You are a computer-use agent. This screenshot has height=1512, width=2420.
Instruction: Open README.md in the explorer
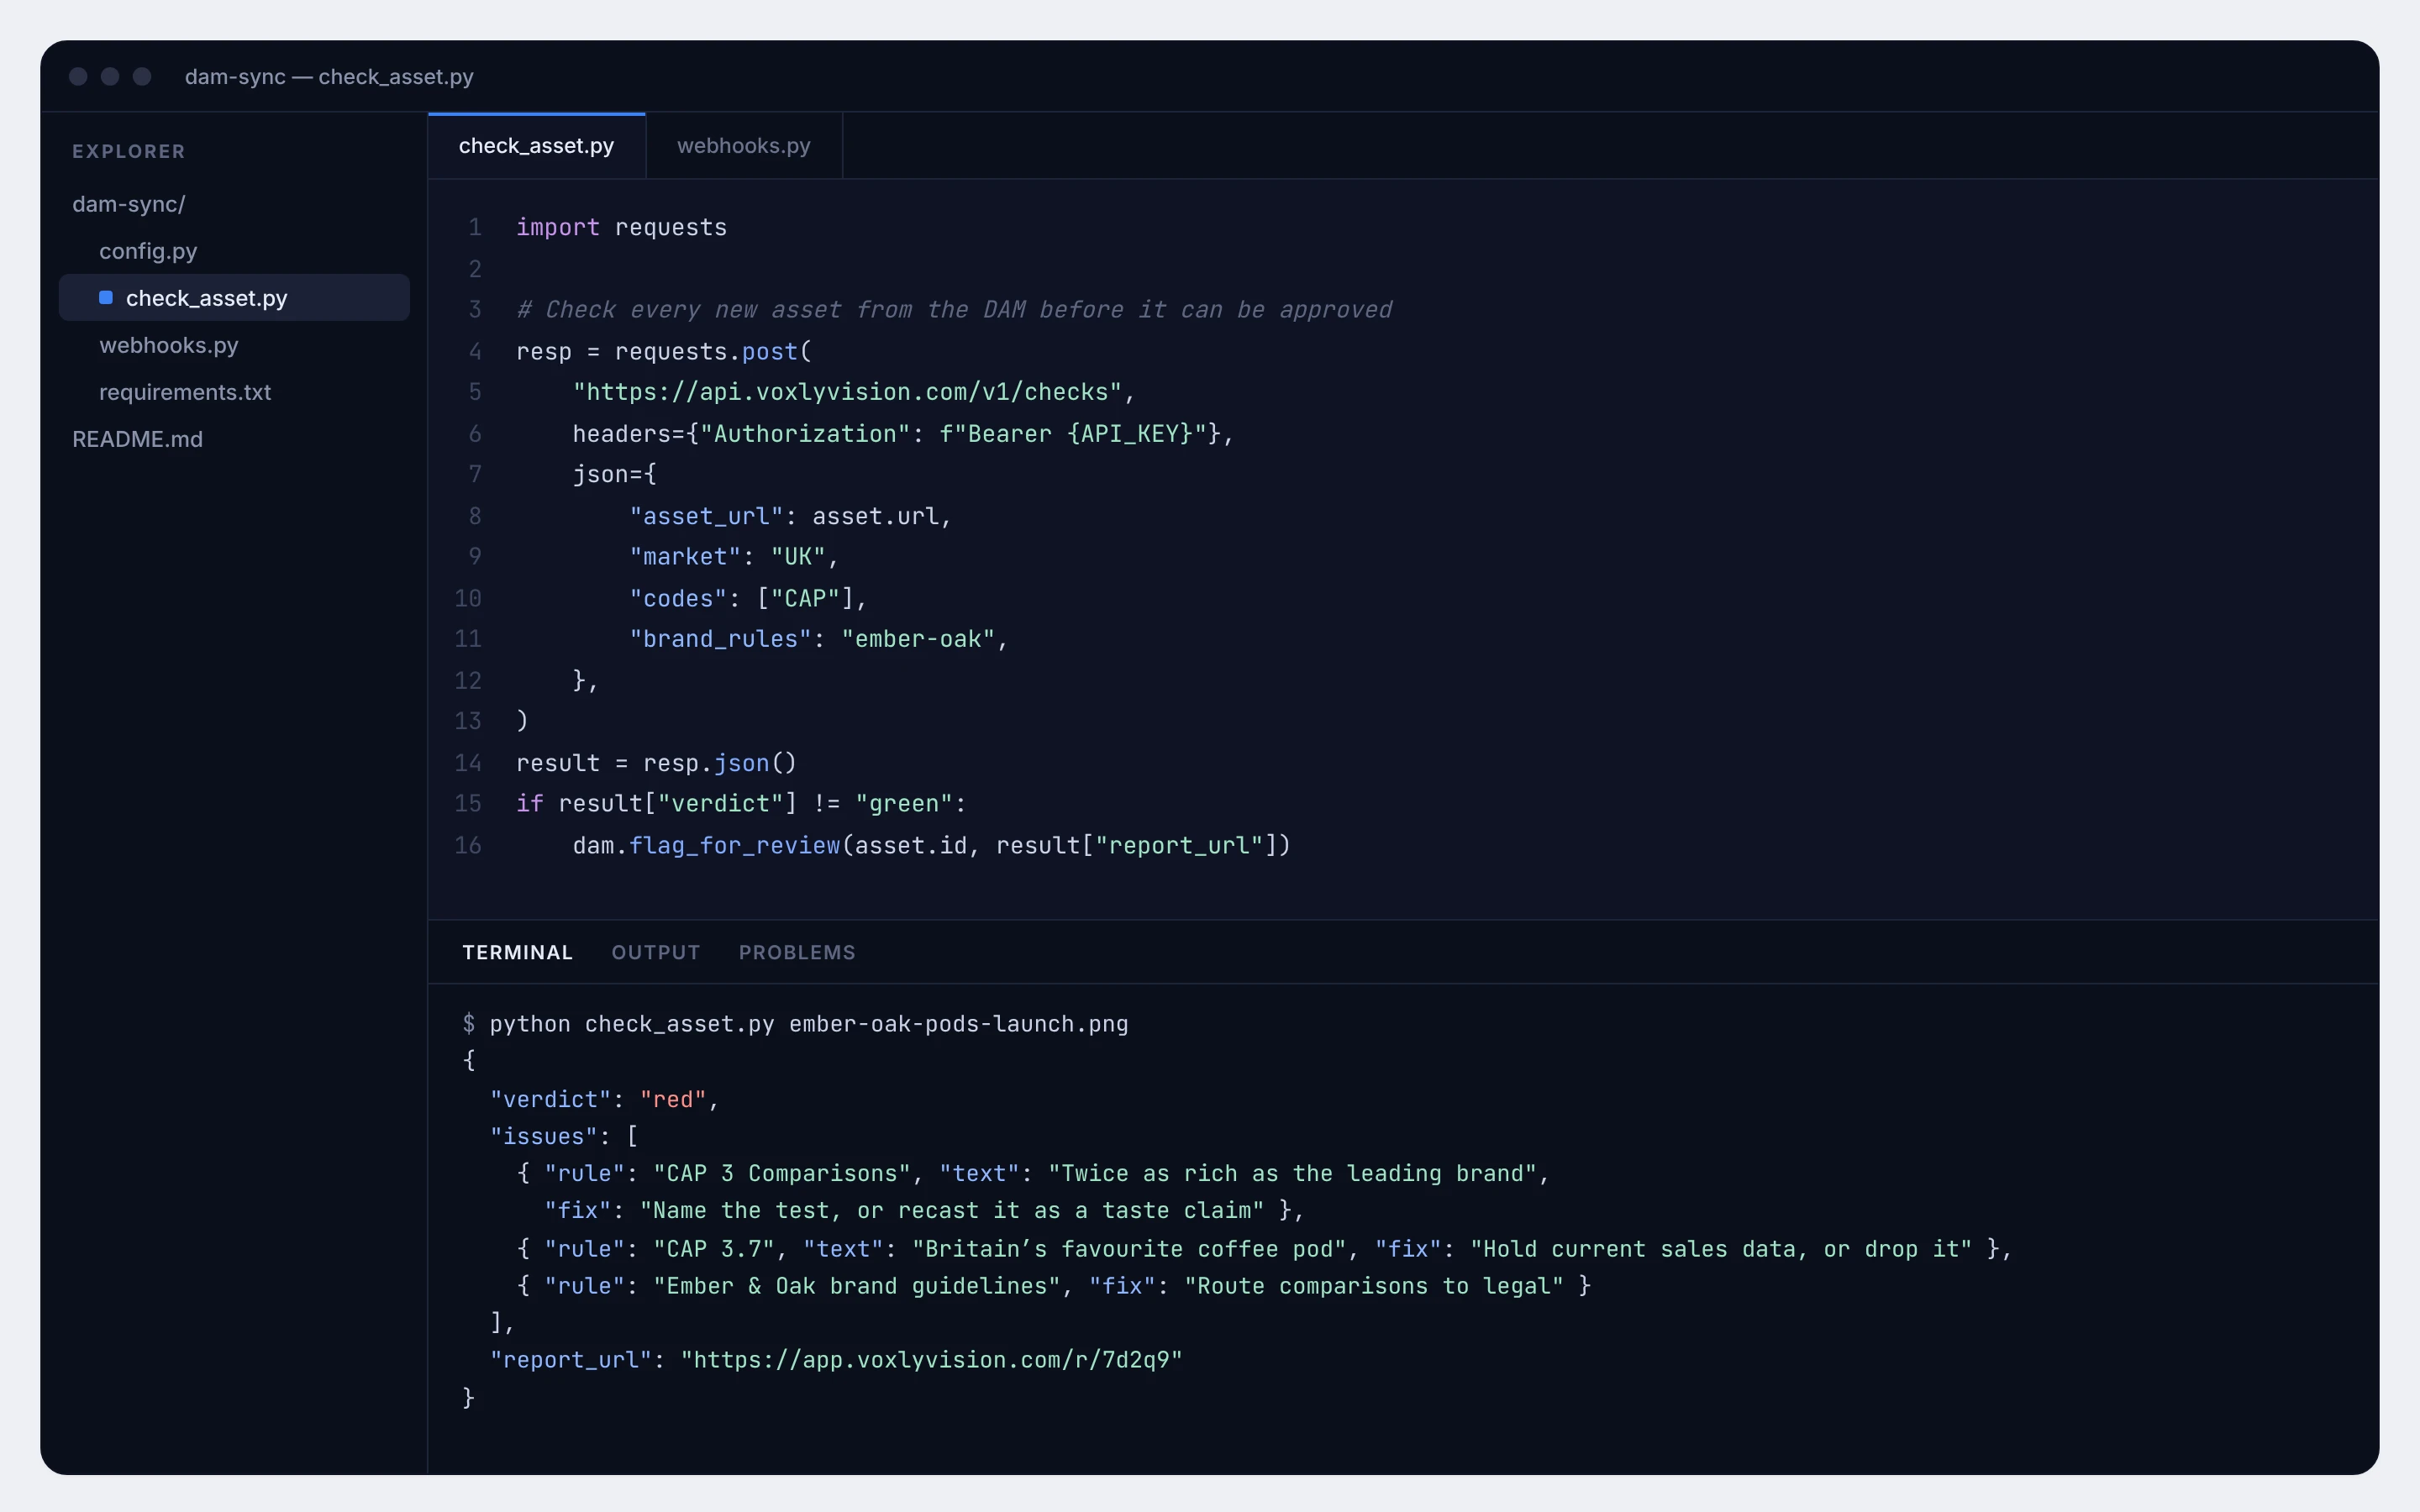137,439
